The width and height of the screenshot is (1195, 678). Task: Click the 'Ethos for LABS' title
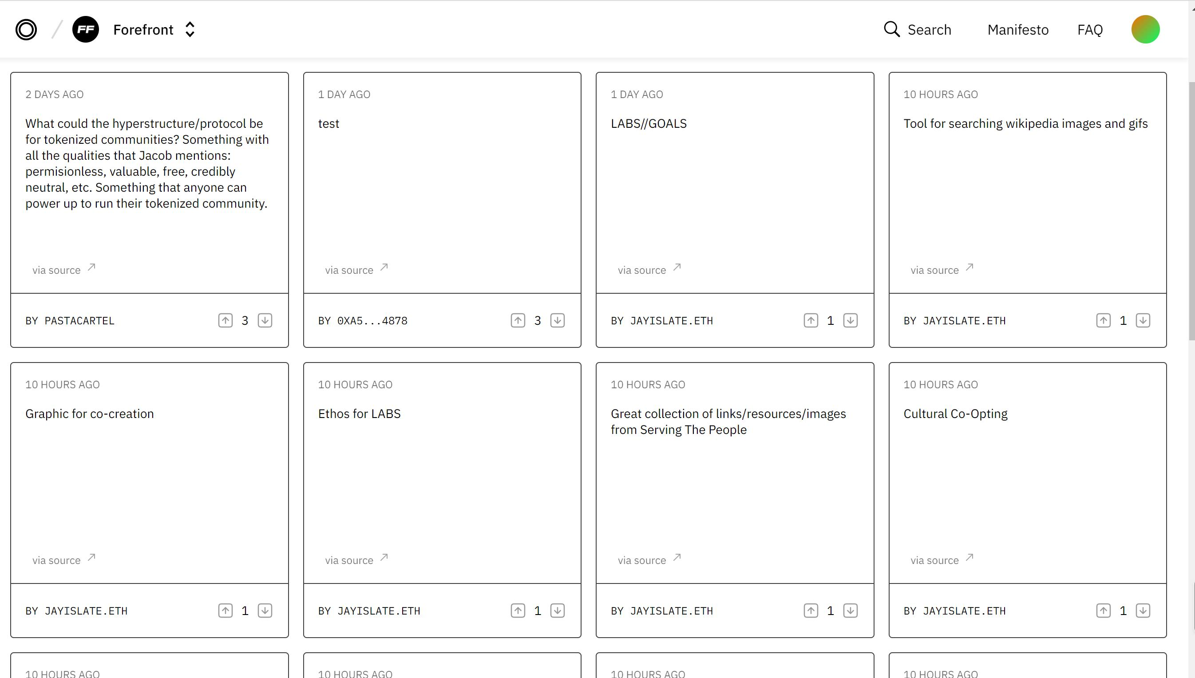click(359, 414)
